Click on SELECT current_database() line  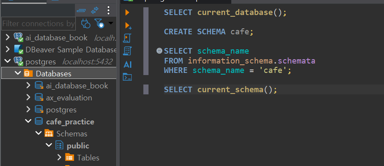pyautogui.click(x=225, y=12)
